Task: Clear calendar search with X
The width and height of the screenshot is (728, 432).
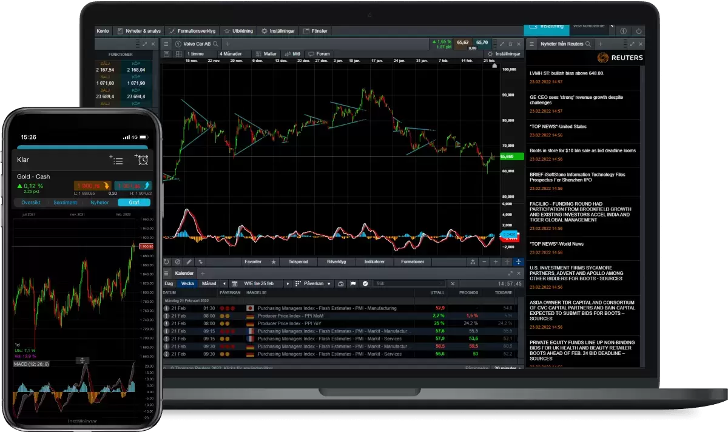Action: click(x=452, y=283)
